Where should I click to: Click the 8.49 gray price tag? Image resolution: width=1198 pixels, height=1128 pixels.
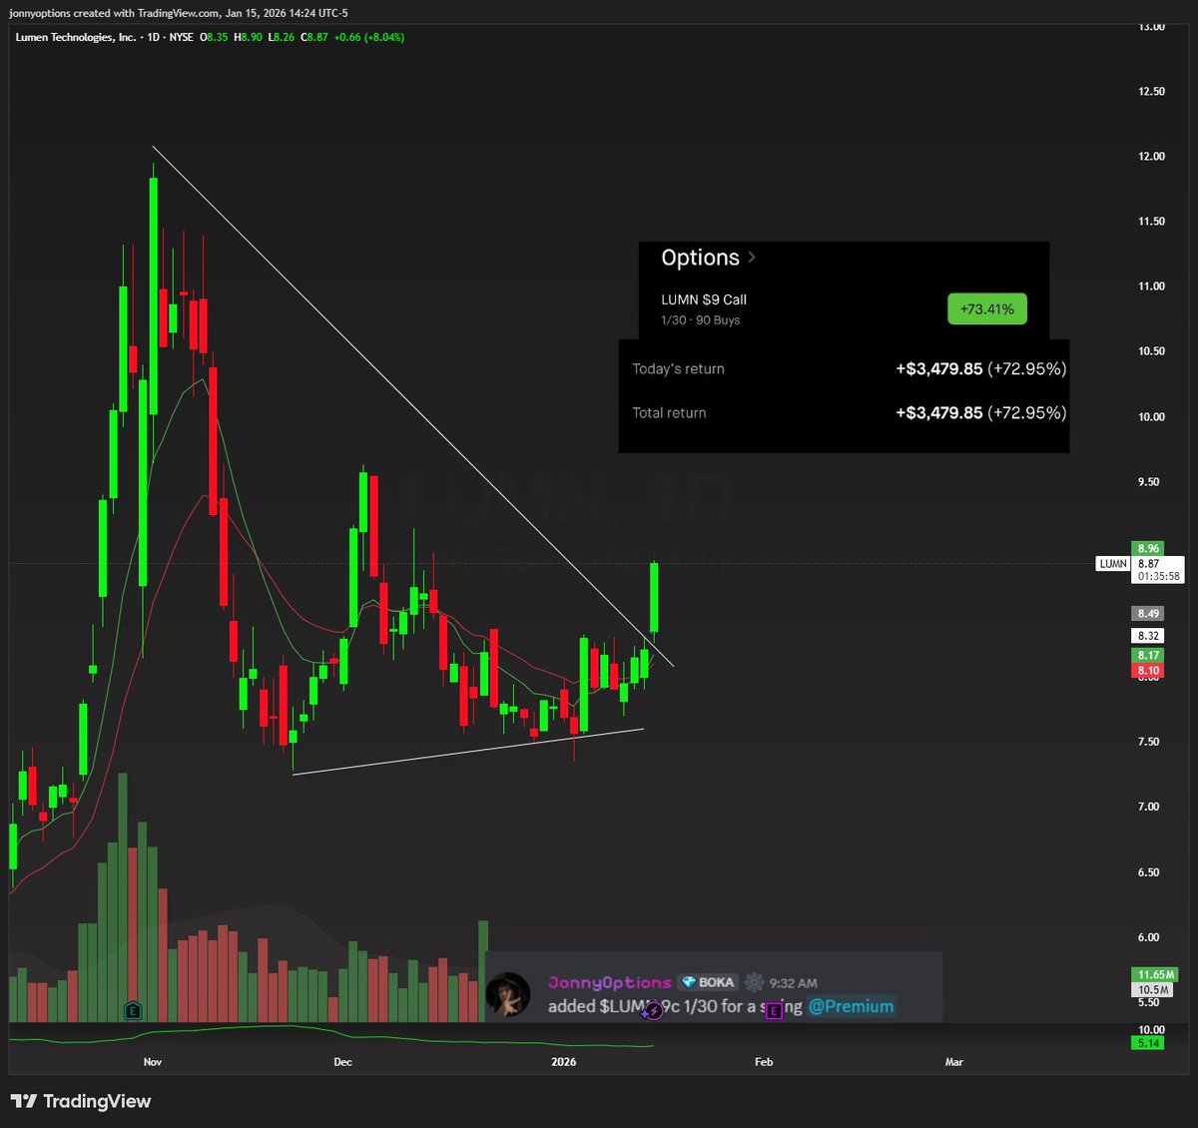tap(1148, 613)
